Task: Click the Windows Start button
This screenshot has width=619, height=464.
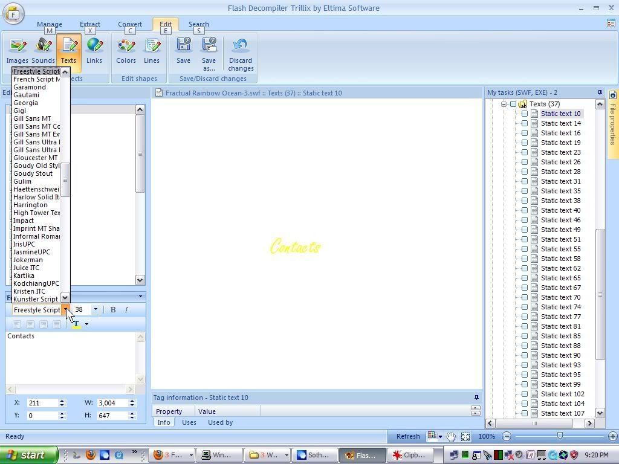Action: 28,455
